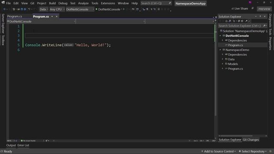The height and width of the screenshot is (154, 274).
Task: Switch views icon in Solution Explorer toolbar
Action: coord(230,21)
